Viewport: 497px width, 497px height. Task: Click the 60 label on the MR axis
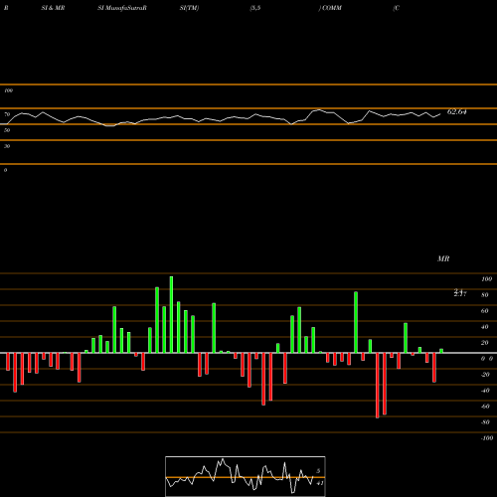pos(485,311)
